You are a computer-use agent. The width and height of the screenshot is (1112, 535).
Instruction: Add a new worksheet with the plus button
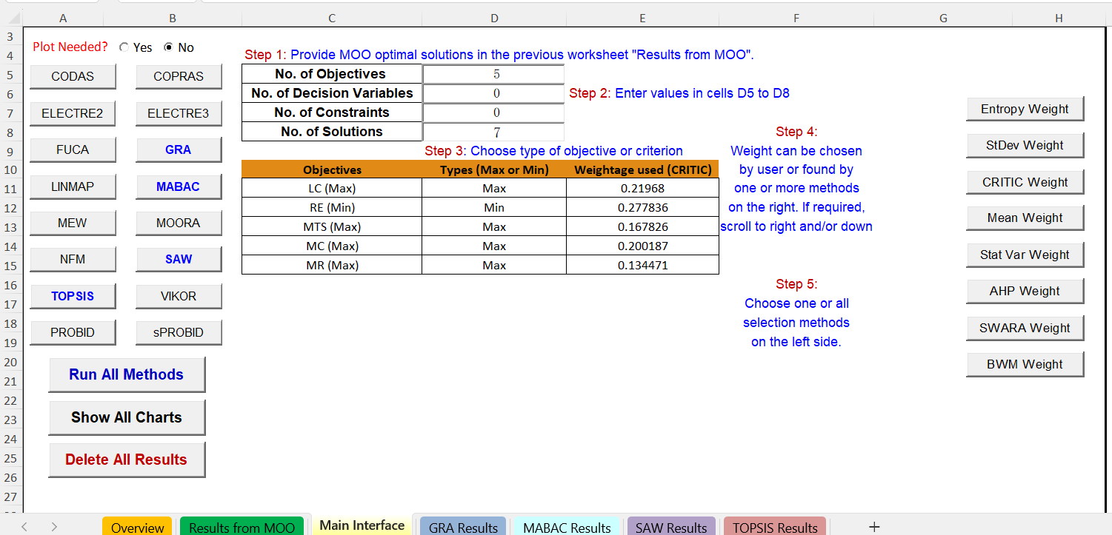876,525
